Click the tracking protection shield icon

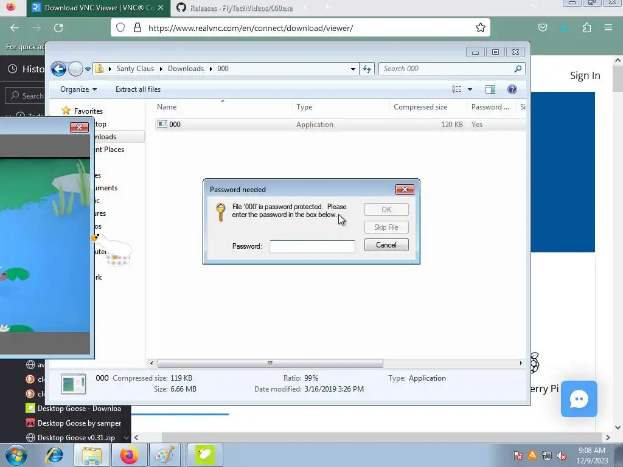coord(120,28)
